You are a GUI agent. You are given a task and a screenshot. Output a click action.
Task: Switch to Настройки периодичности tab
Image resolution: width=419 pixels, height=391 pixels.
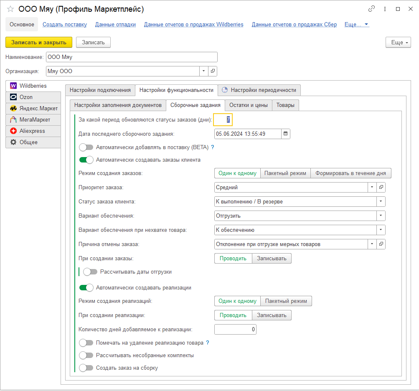(259, 90)
